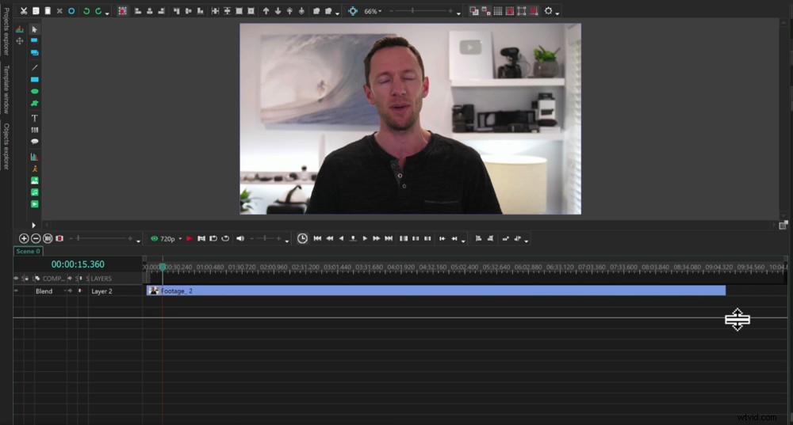Jump to the start of timeline

317,238
